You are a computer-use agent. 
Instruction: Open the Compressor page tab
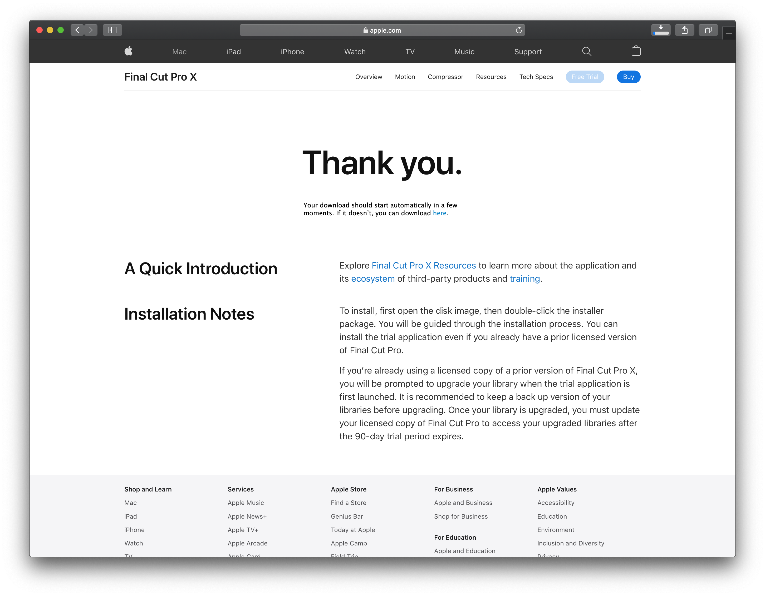coord(445,77)
